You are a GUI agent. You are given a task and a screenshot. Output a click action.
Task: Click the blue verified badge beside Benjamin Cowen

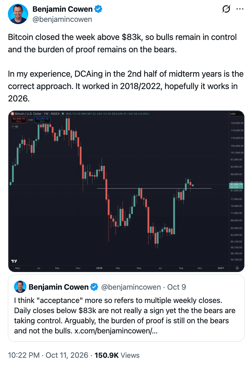click(x=98, y=9)
